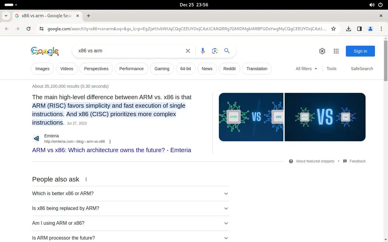Expand 'Am I using ARM or x86?'
Image resolution: width=388 pixels, height=242 pixels.
click(131, 223)
